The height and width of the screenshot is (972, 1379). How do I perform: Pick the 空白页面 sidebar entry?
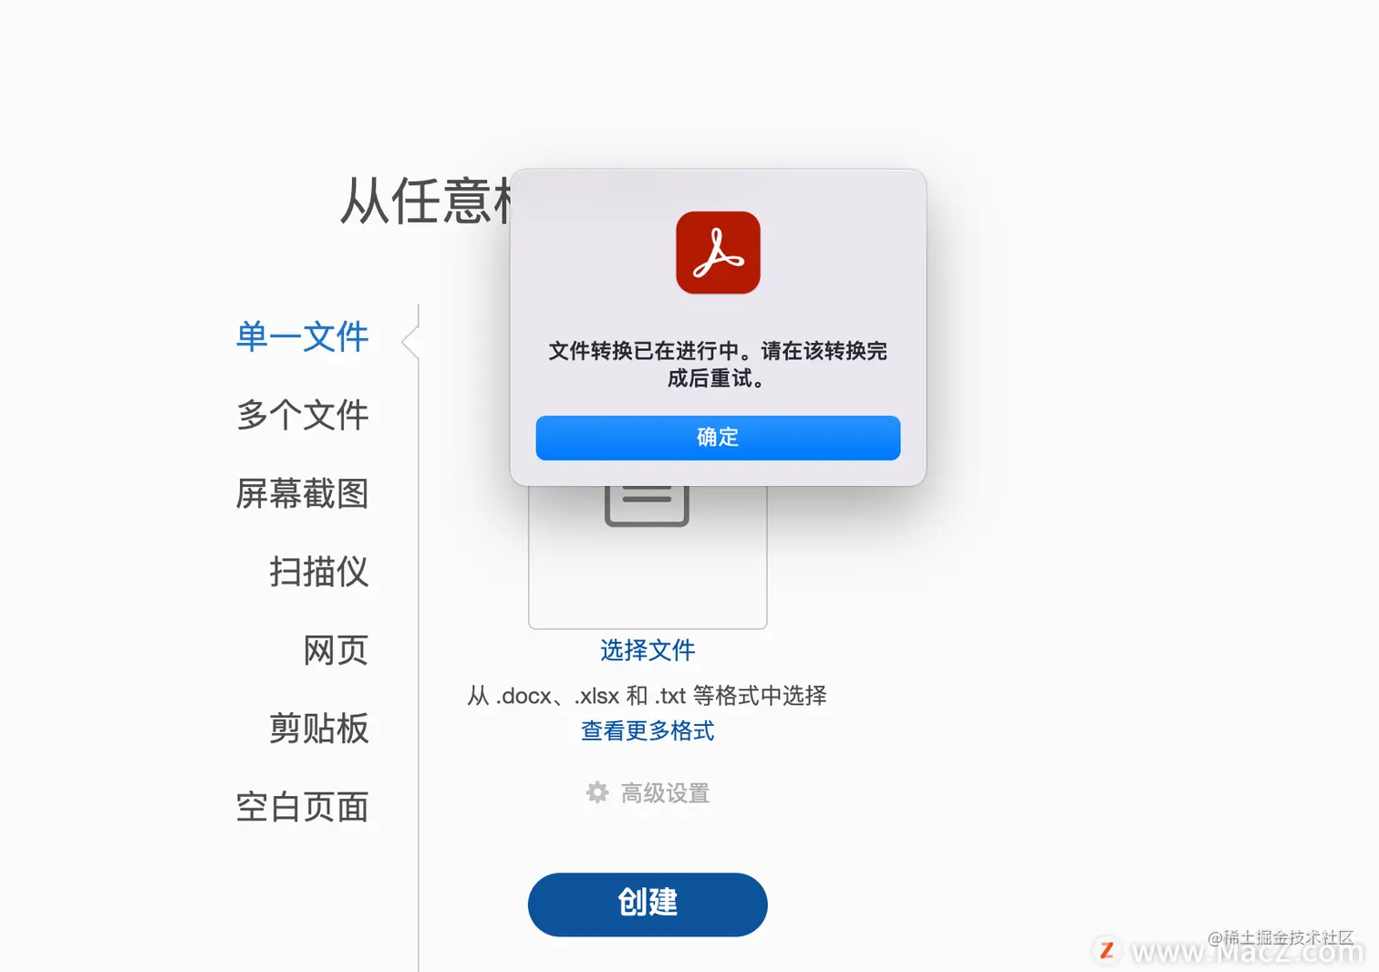[x=303, y=807]
